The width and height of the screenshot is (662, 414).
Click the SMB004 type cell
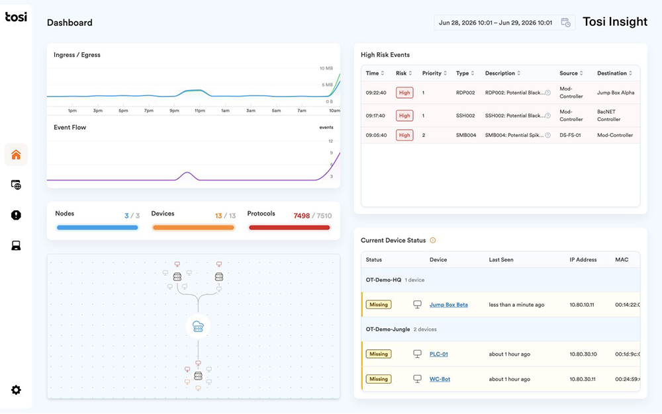click(466, 136)
